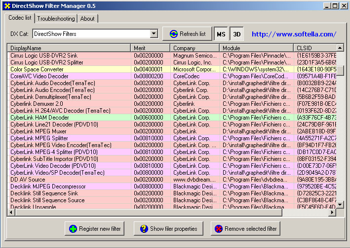This screenshot has height=248, width=350.
Task: Click the green plus icon on Register new filter
Action: [73, 229]
